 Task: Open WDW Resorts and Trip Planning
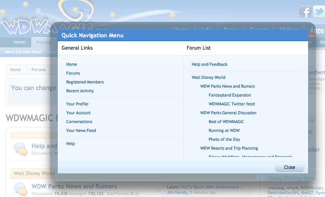(229, 148)
